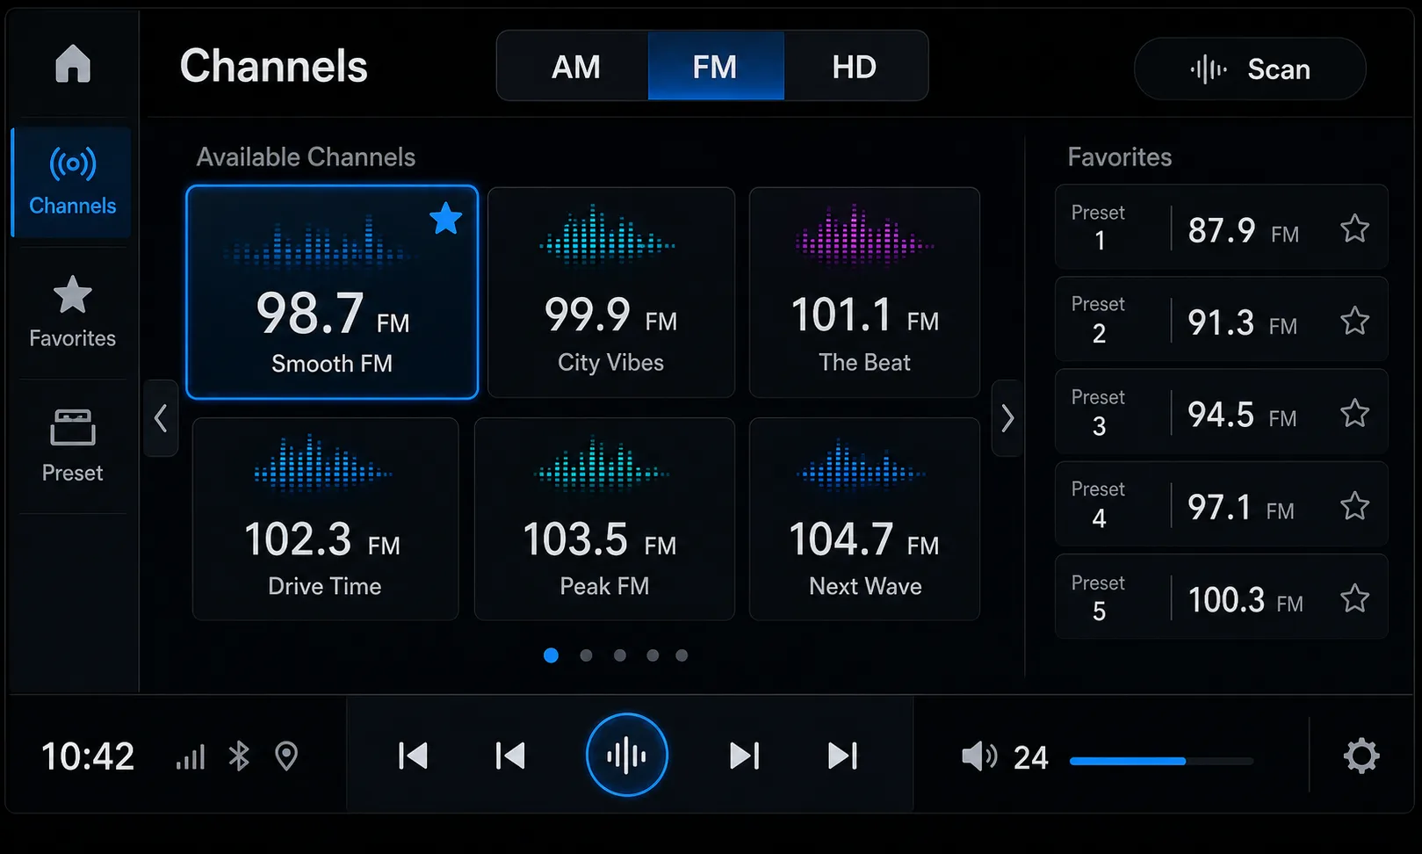Viewport: 1422px width, 854px height.
Task: Jump to second channel page dot
Action: click(x=586, y=655)
